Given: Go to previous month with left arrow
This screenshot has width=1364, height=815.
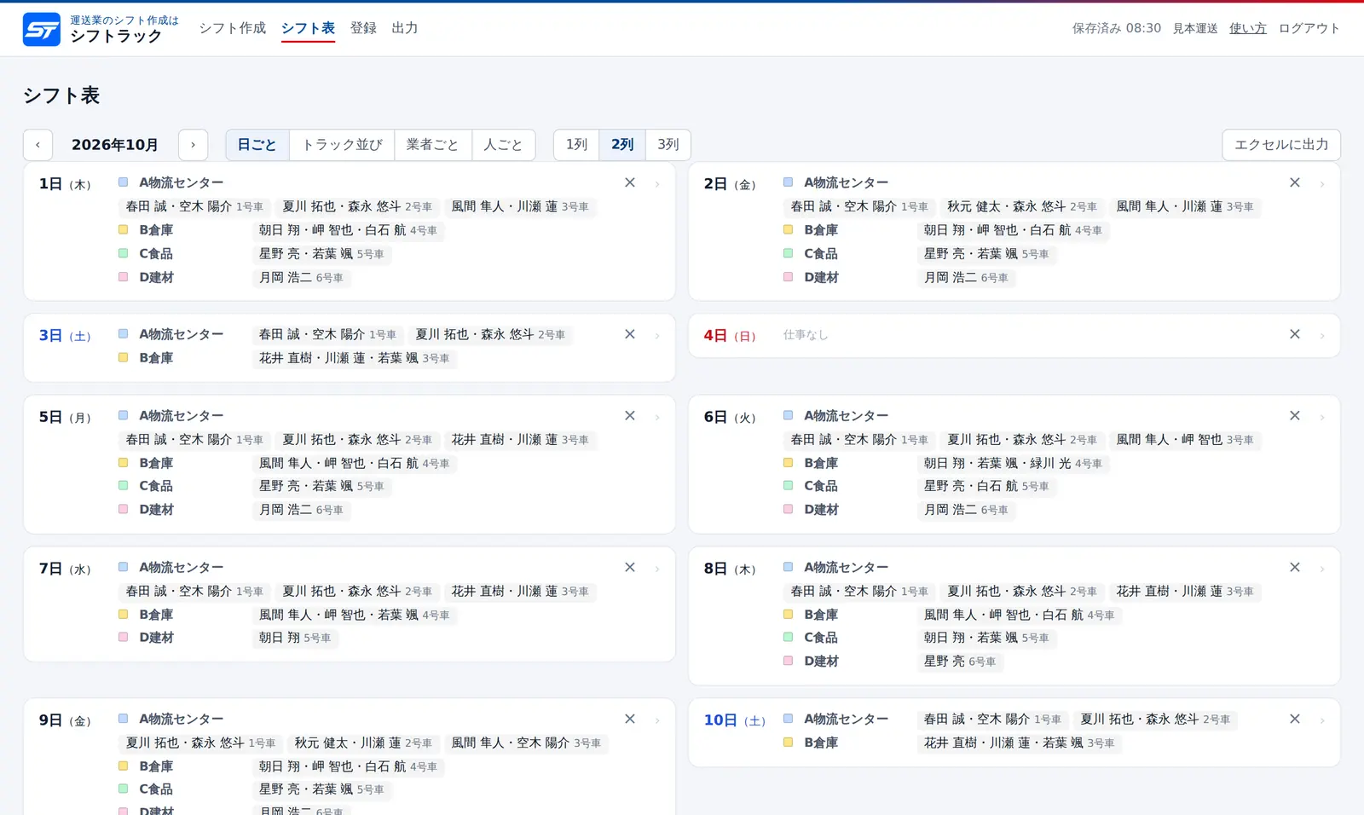Looking at the screenshot, I should 38,145.
